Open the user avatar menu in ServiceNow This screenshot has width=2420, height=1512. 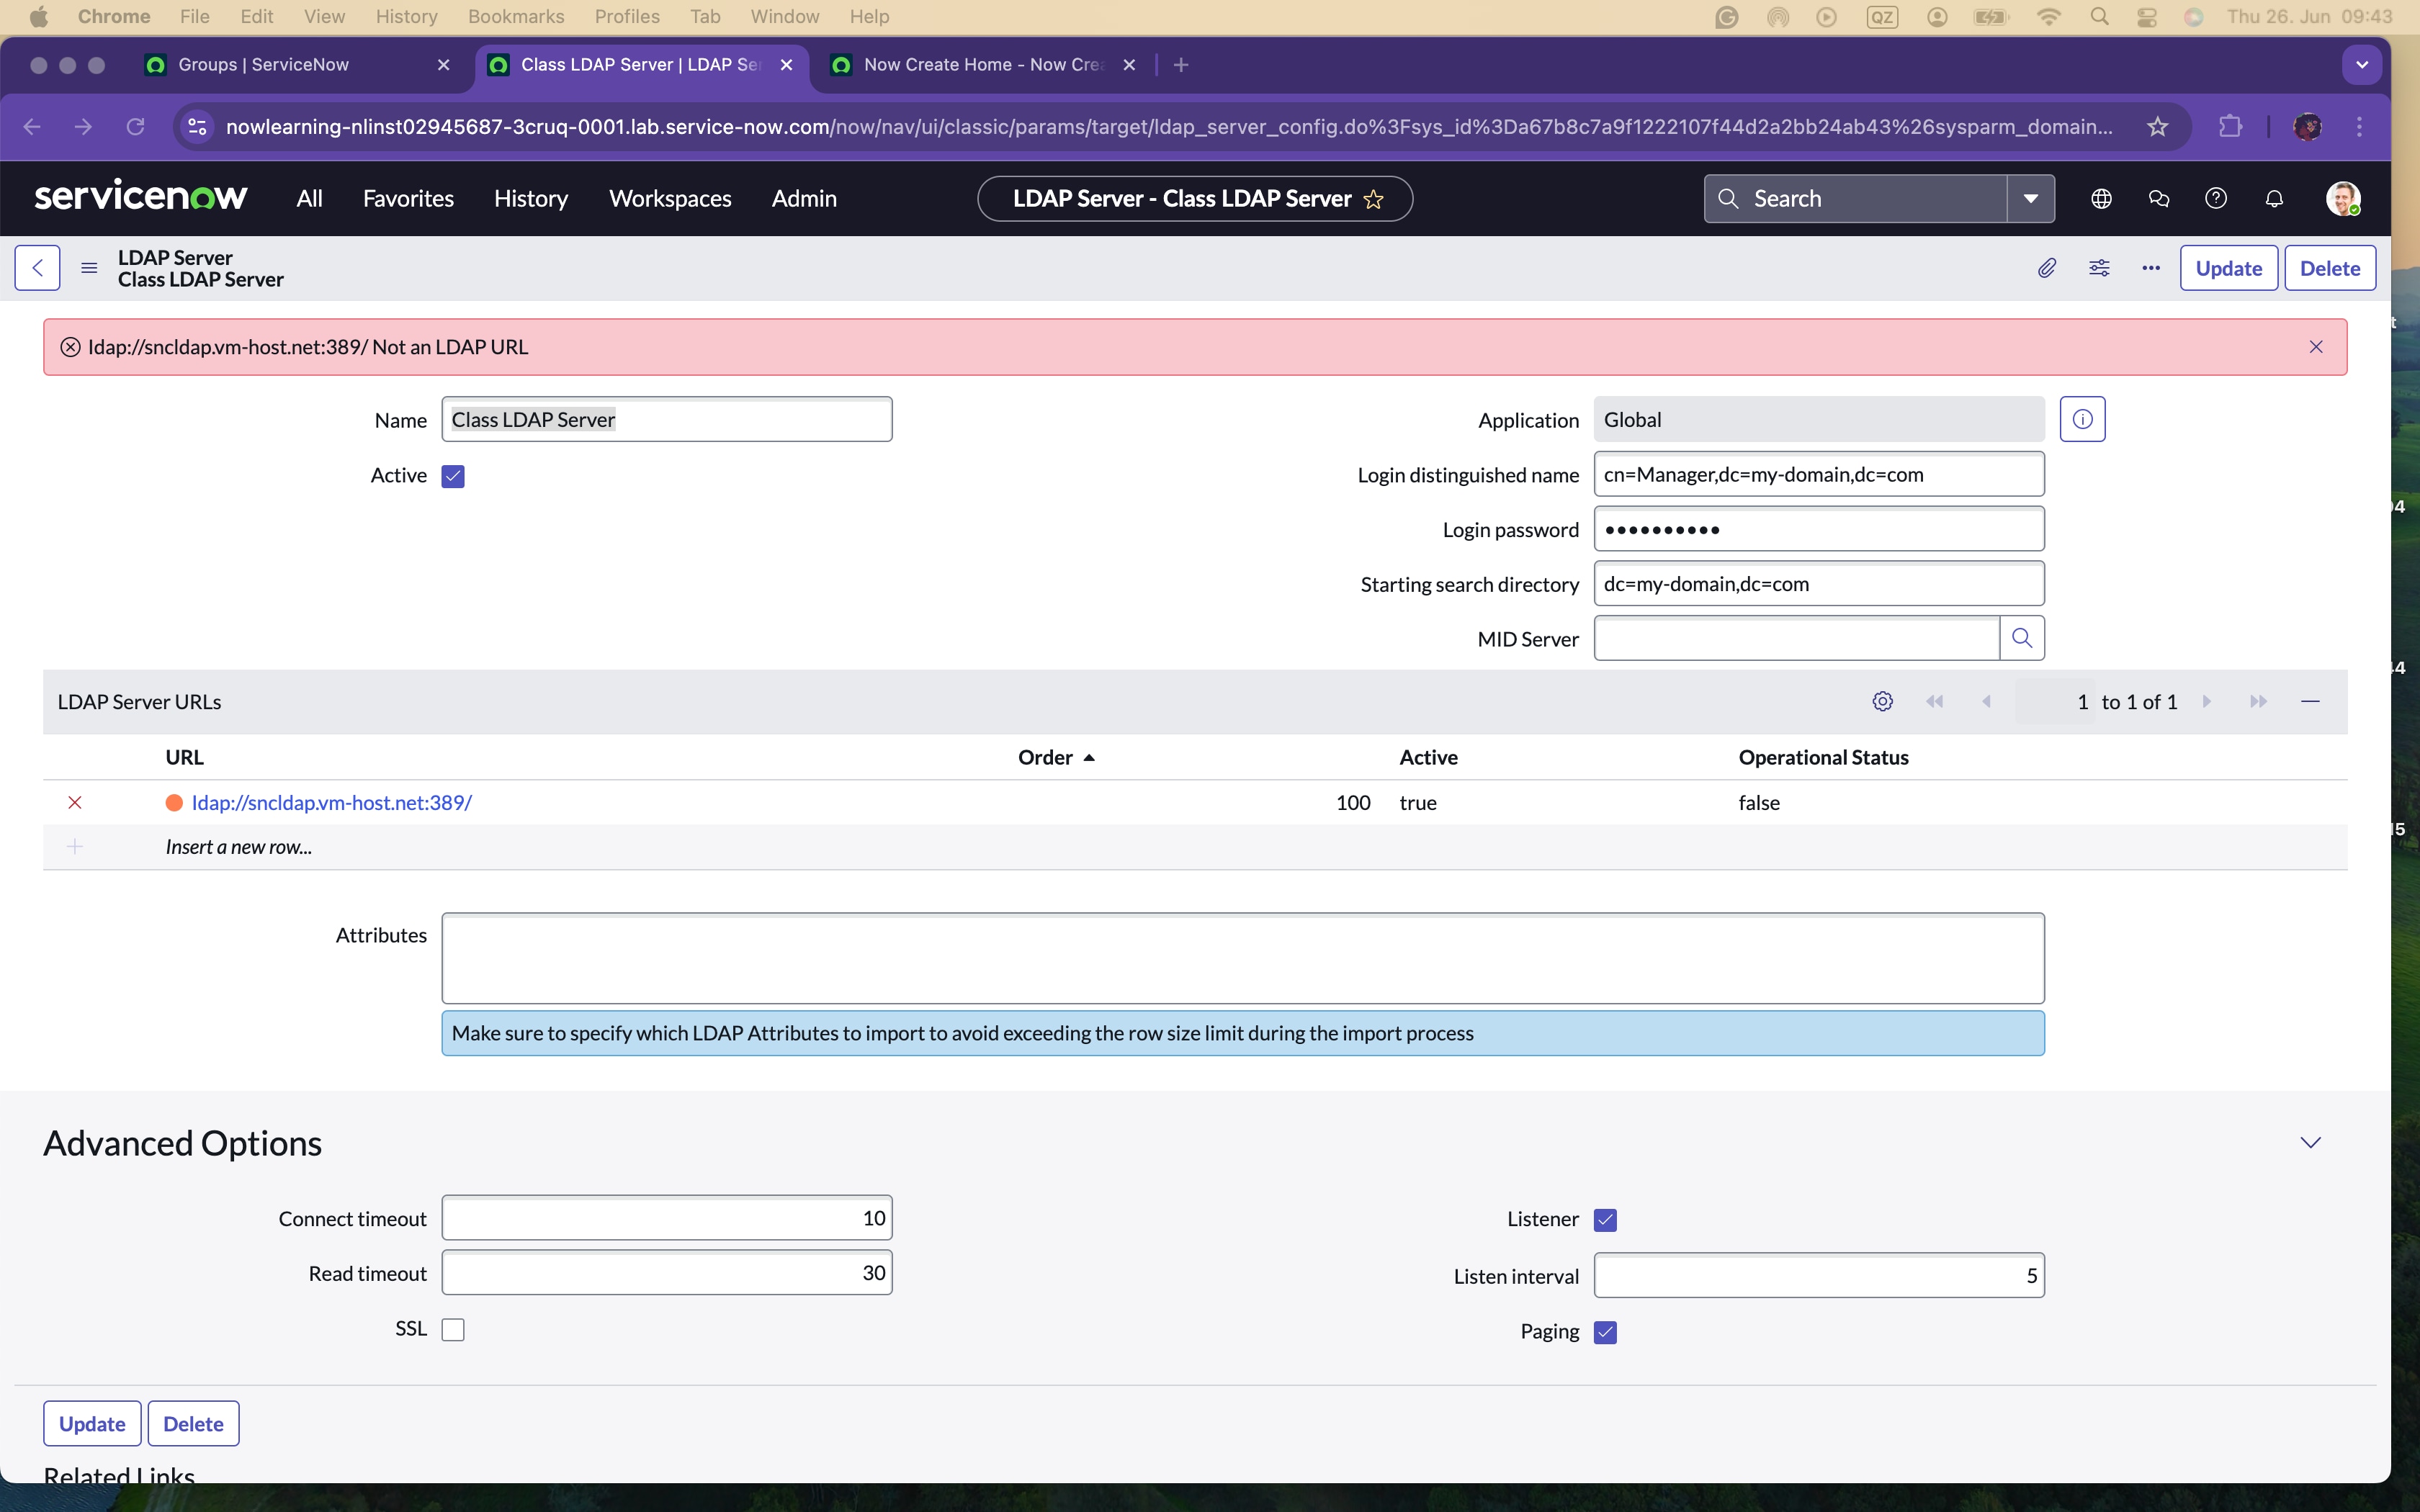click(x=2343, y=199)
